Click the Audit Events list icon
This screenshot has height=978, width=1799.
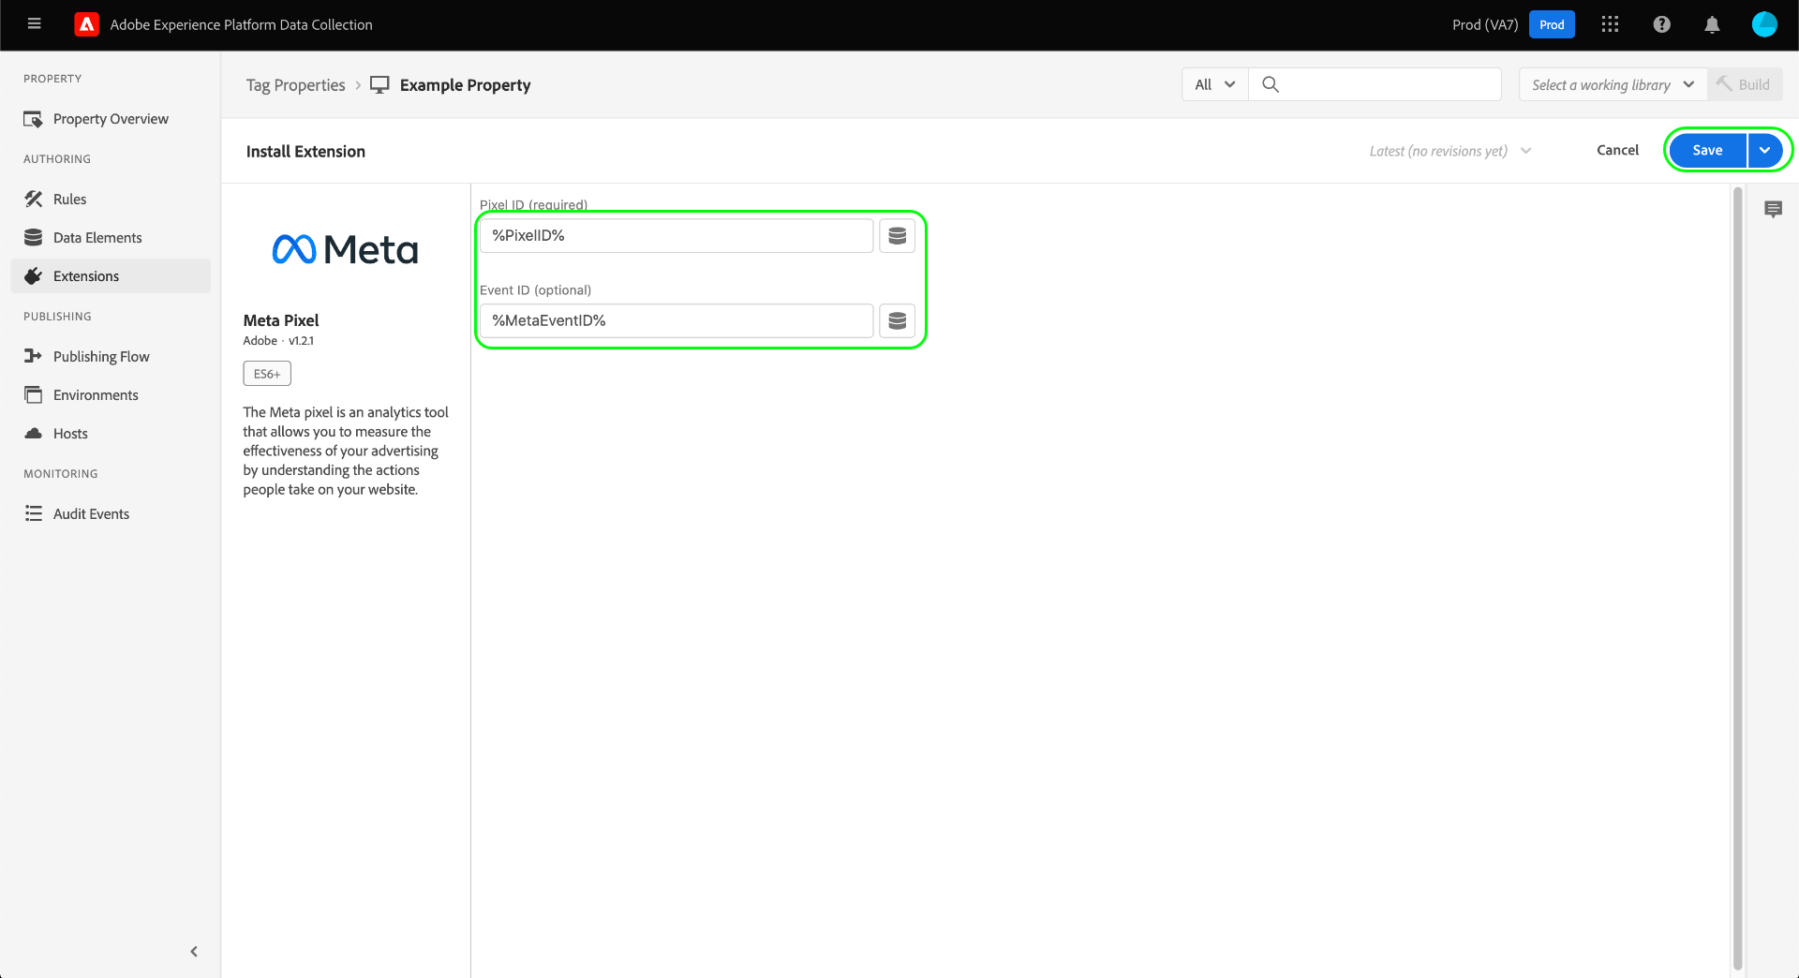pyautogui.click(x=34, y=513)
